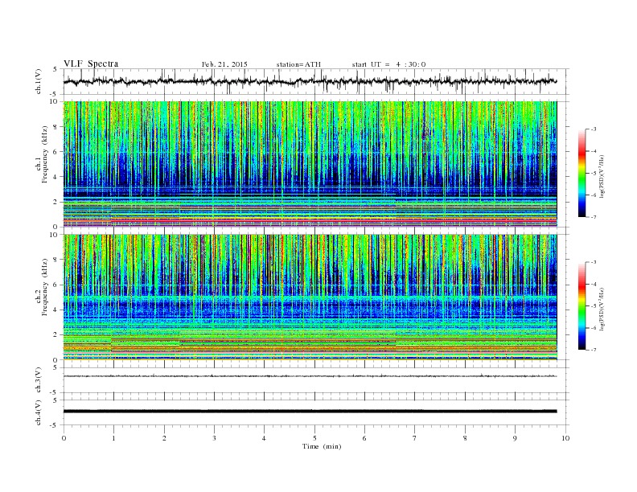This screenshot has height=492, width=637.
Task: Click the ch.4 thick black waveform trace
Action: click(x=310, y=412)
